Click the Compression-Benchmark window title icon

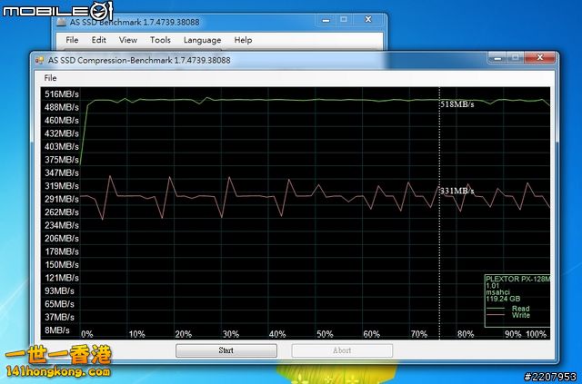[x=39, y=60]
